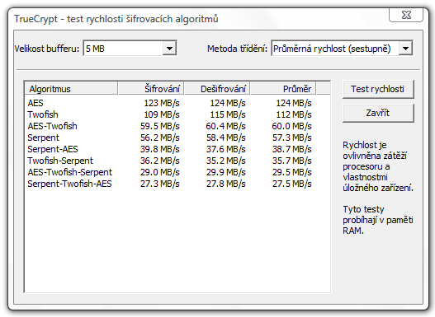Click the 112 MB/s average value
The width and height of the screenshot is (435, 317).
(294, 114)
